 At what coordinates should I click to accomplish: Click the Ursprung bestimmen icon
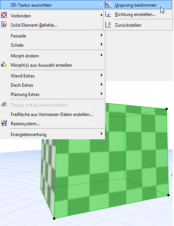[x=108, y=5]
